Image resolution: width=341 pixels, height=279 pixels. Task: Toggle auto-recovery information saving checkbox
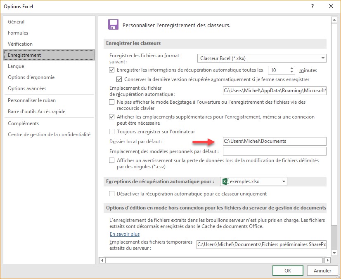tap(112, 70)
